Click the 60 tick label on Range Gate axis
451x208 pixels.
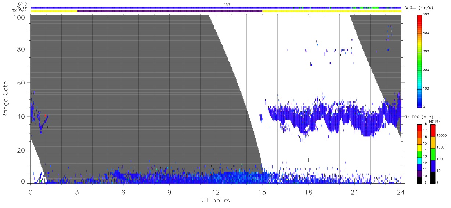coord(21,83)
